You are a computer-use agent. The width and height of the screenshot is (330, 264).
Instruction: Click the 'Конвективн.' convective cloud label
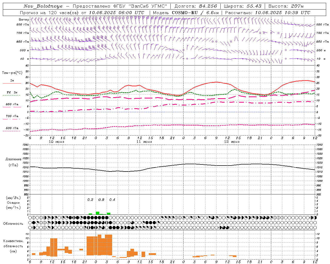pyautogui.click(x=13, y=241)
